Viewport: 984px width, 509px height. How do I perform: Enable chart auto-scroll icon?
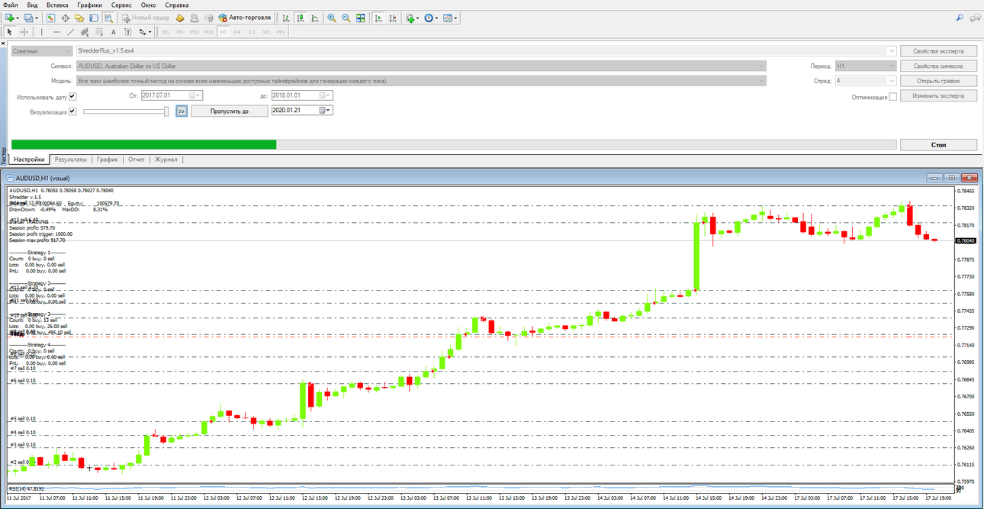378,18
